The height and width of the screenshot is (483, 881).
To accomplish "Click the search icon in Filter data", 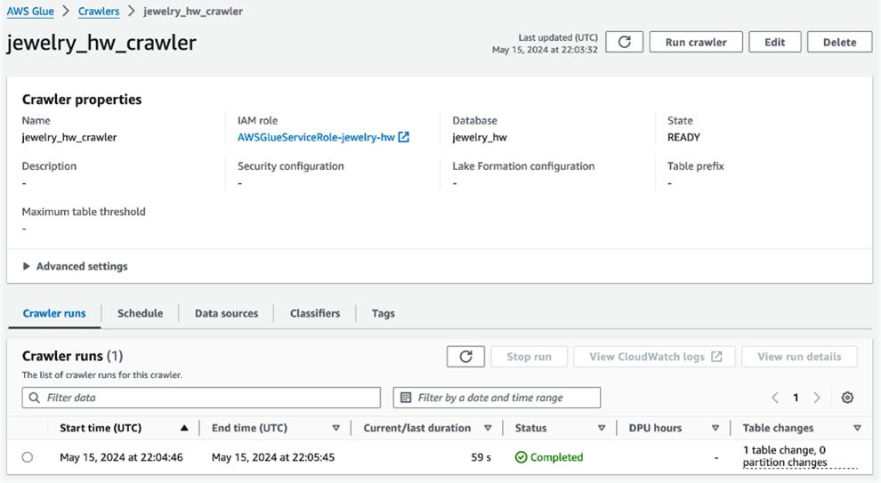I will pyautogui.click(x=35, y=398).
